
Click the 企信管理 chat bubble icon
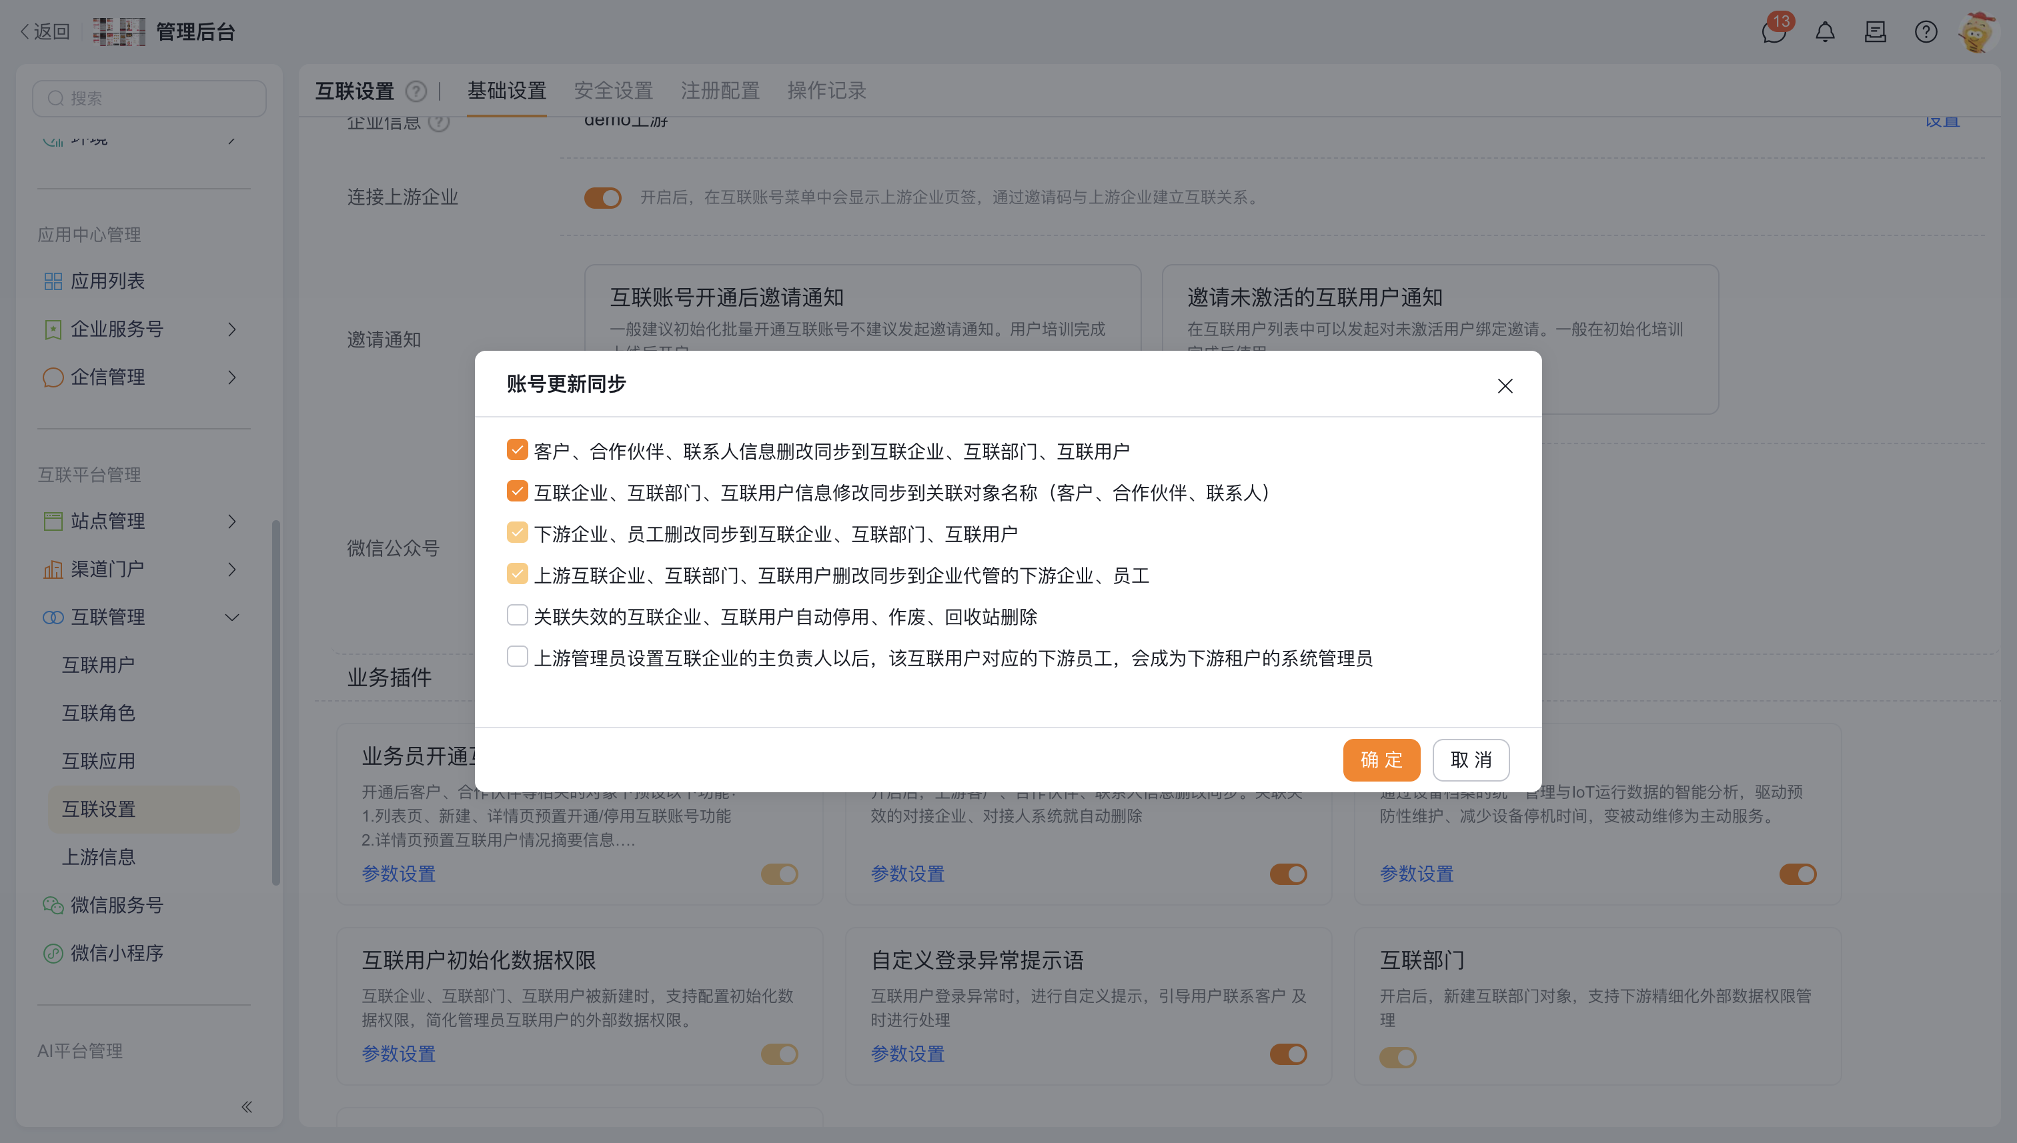tap(53, 377)
